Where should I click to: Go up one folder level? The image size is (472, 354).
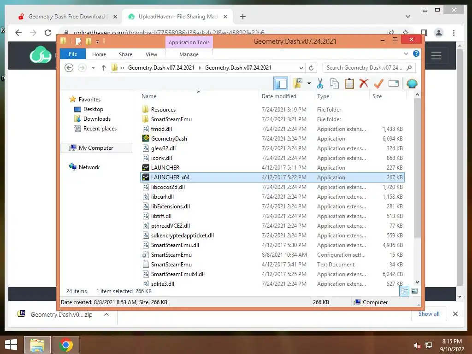click(104, 68)
